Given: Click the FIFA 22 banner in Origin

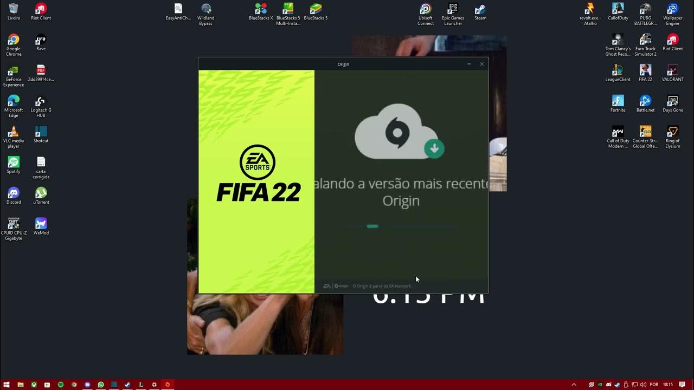Looking at the screenshot, I should pyautogui.click(x=256, y=181).
